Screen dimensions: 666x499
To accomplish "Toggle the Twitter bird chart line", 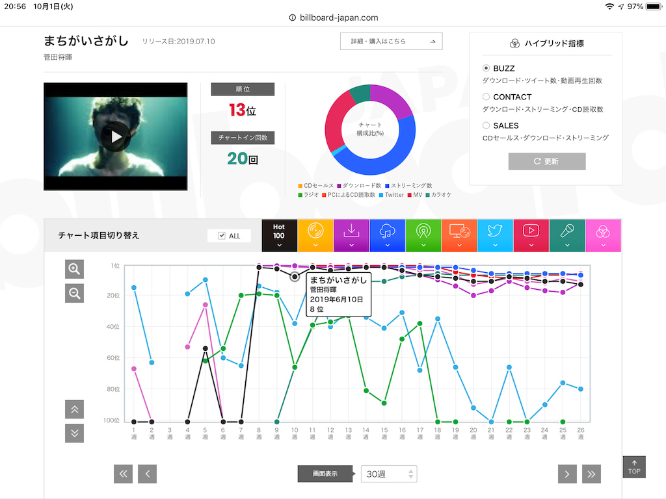I will (495, 235).
